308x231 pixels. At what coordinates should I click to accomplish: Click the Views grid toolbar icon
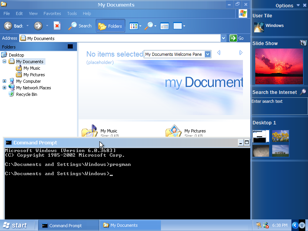[134, 26]
